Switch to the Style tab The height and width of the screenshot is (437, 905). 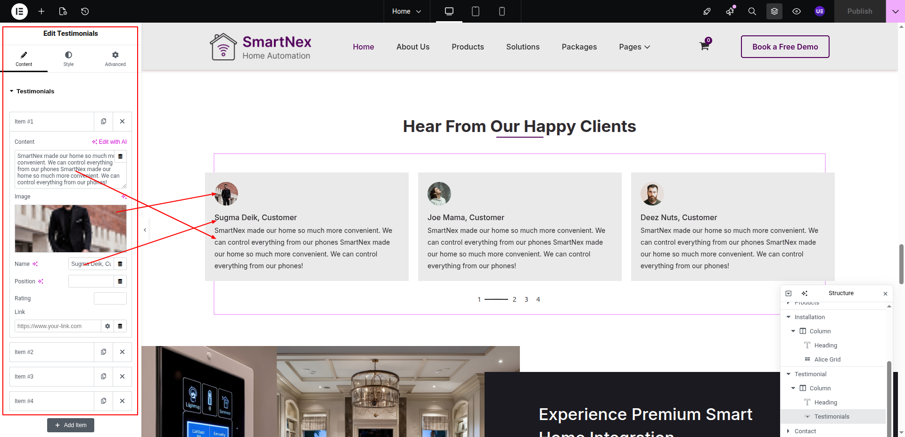68,58
